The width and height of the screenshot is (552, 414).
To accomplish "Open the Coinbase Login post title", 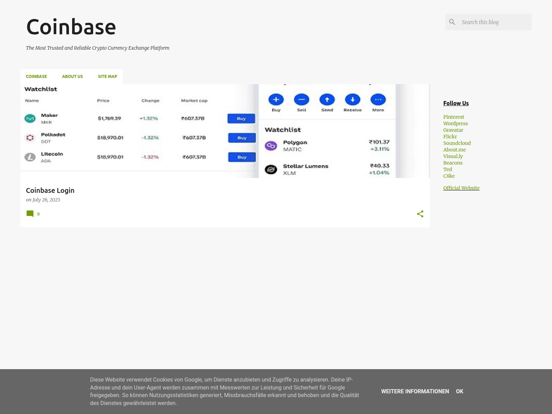I will 50,190.
